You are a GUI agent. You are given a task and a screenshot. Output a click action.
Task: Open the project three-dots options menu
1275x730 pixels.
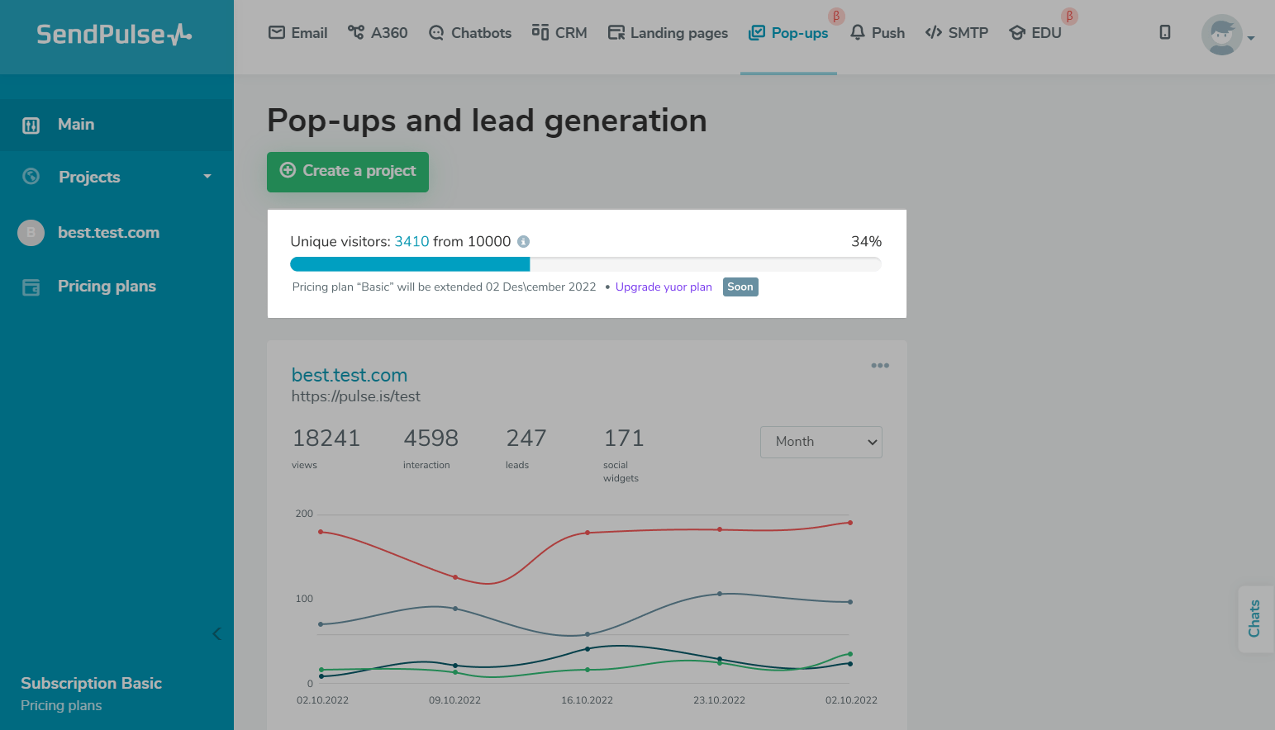(x=880, y=365)
